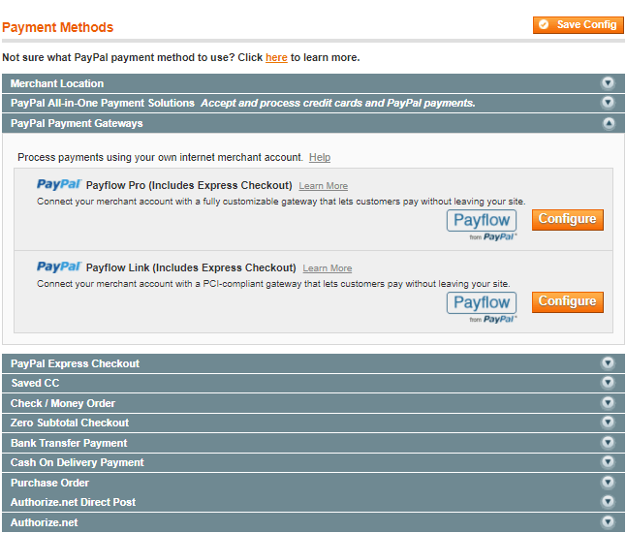Click the PayPal logo beside Payflow Pro
The height and width of the screenshot is (533, 626).
tap(59, 184)
